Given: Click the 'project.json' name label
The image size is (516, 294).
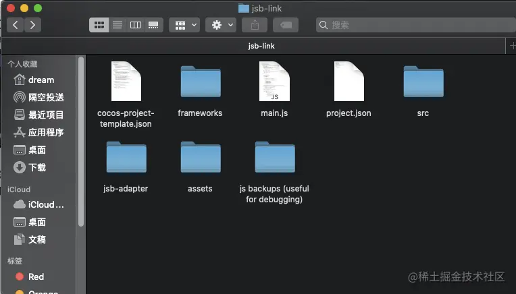Looking at the screenshot, I should [x=349, y=113].
